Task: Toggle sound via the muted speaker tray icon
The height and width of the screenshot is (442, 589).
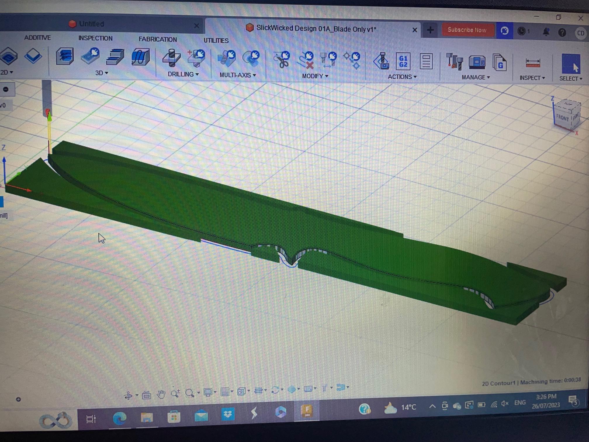Action: pyautogui.click(x=505, y=404)
